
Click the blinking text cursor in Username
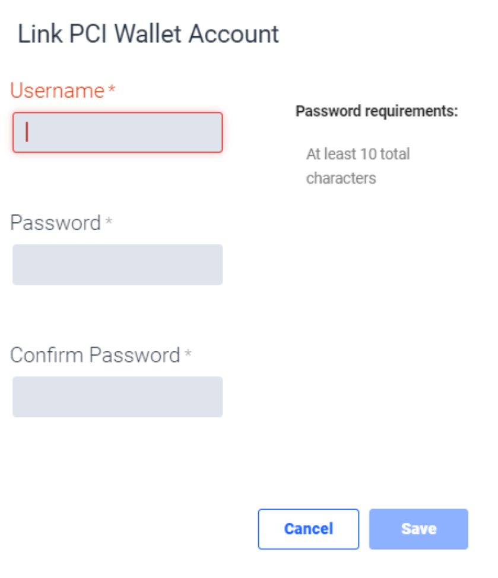click(27, 132)
